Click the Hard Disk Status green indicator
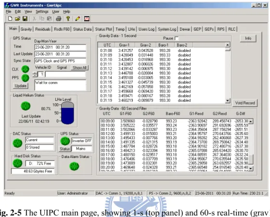This screenshot has width=270, height=217. click(17, 163)
